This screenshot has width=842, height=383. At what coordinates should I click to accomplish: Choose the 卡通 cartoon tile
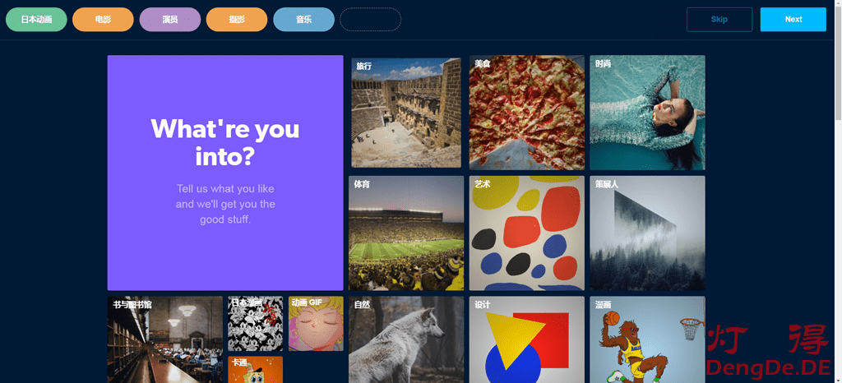click(x=255, y=370)
